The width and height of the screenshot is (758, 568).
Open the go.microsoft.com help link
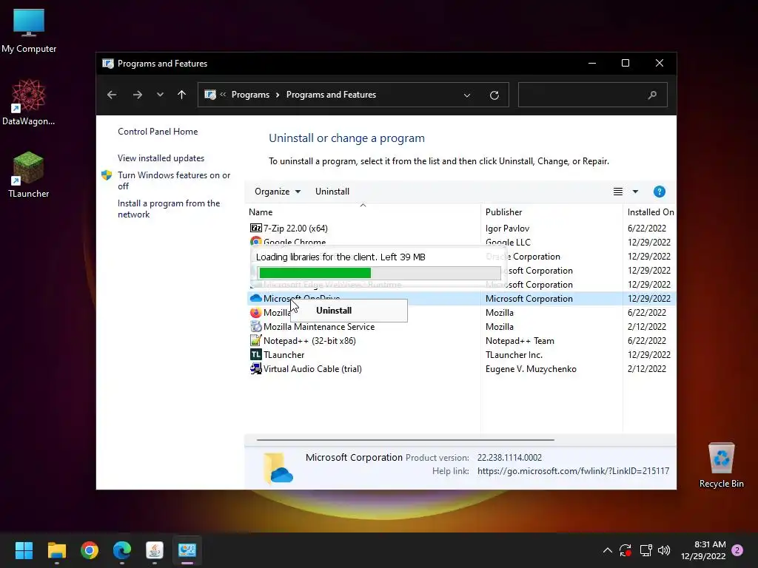click(574, 471)
